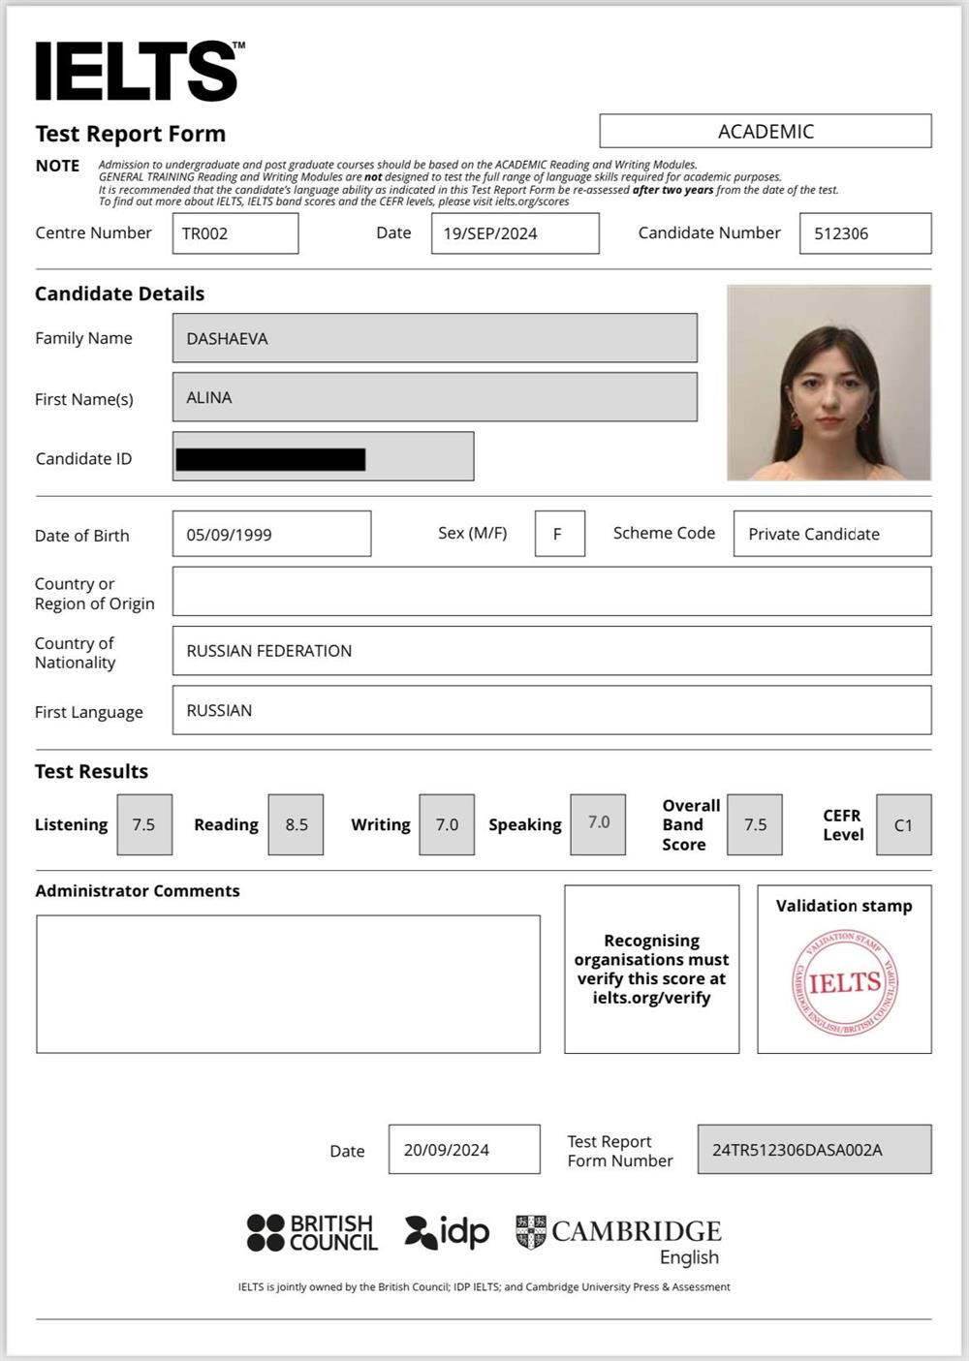This screenshot has height=1361, width=969.
Task: Click the test date 19/SEP/2024 field
Action: (516, 233)
